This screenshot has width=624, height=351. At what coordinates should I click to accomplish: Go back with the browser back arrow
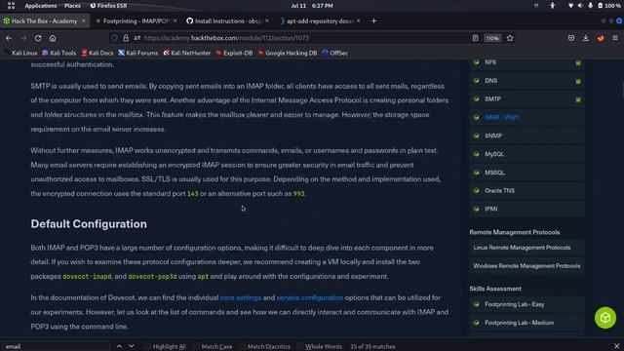9,38
